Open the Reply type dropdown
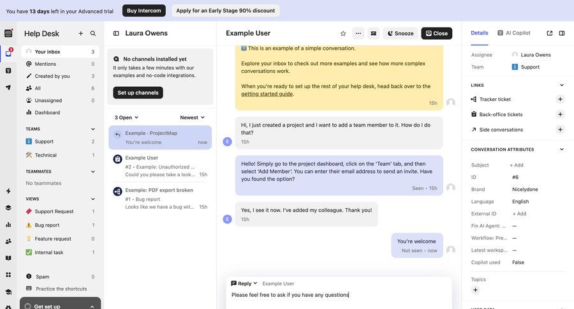 pos(244,283)
